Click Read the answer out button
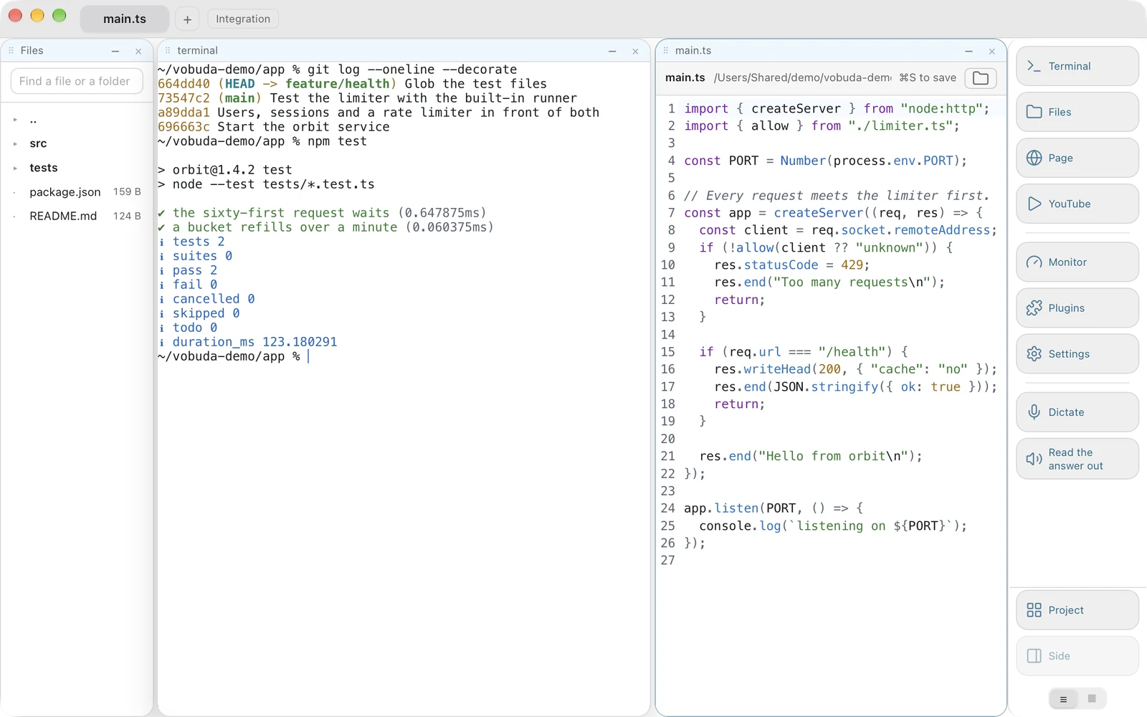 (x=1077, y=459)
